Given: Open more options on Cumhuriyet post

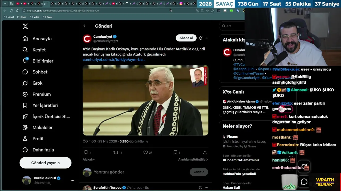Looking at the screenshot, I should pyautogui.click(x=206, y=38).
